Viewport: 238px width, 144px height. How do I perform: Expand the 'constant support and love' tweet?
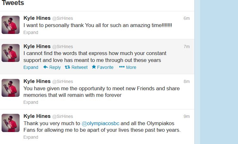tap(31, 67)
